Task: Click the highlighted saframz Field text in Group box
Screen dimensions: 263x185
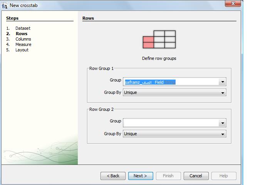Action: tap(150, 82)
